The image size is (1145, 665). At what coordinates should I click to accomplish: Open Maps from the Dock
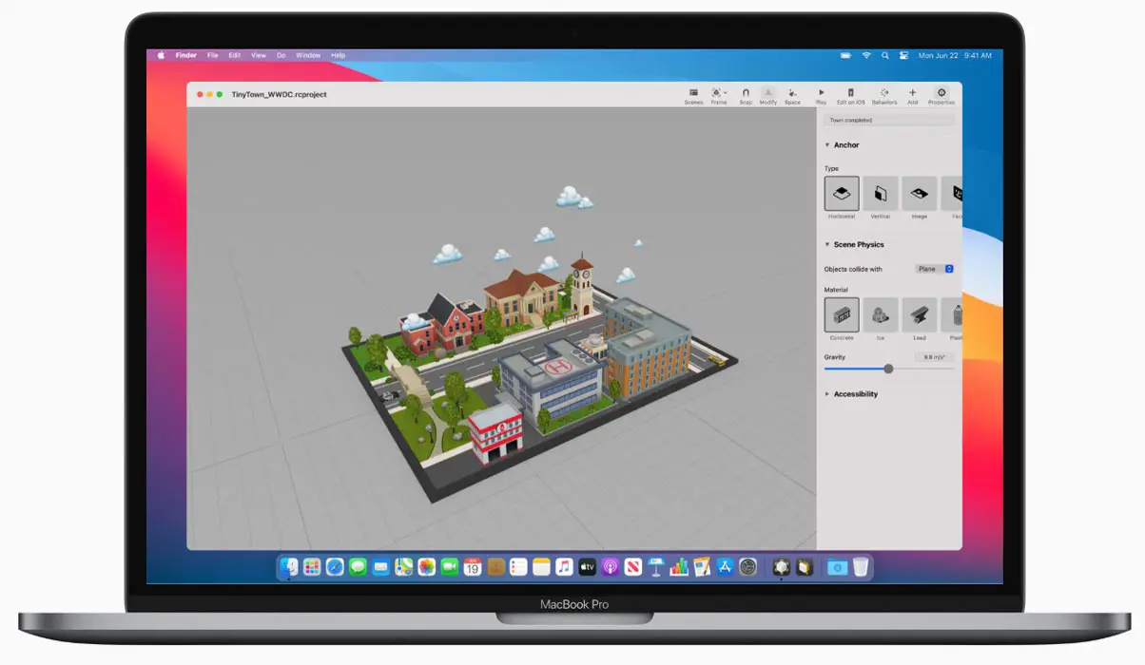coord(404,567)
